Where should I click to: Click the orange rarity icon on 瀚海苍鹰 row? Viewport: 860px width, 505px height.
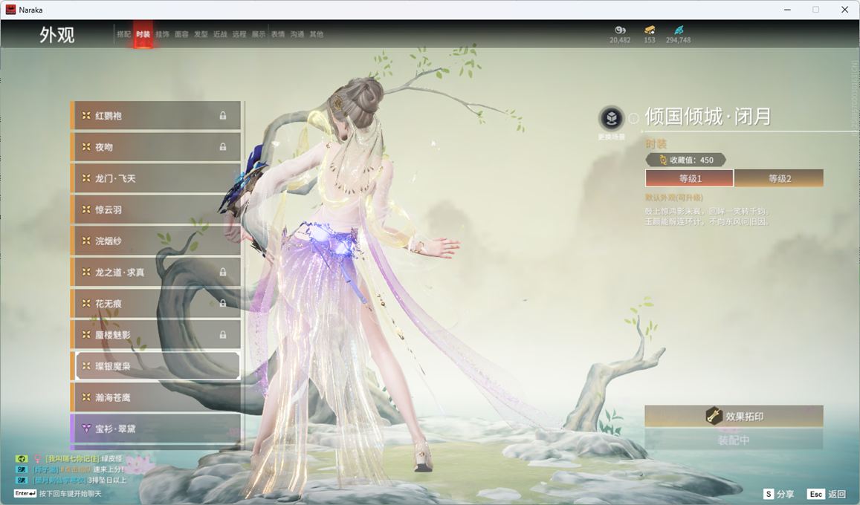(x=86, y=397)
